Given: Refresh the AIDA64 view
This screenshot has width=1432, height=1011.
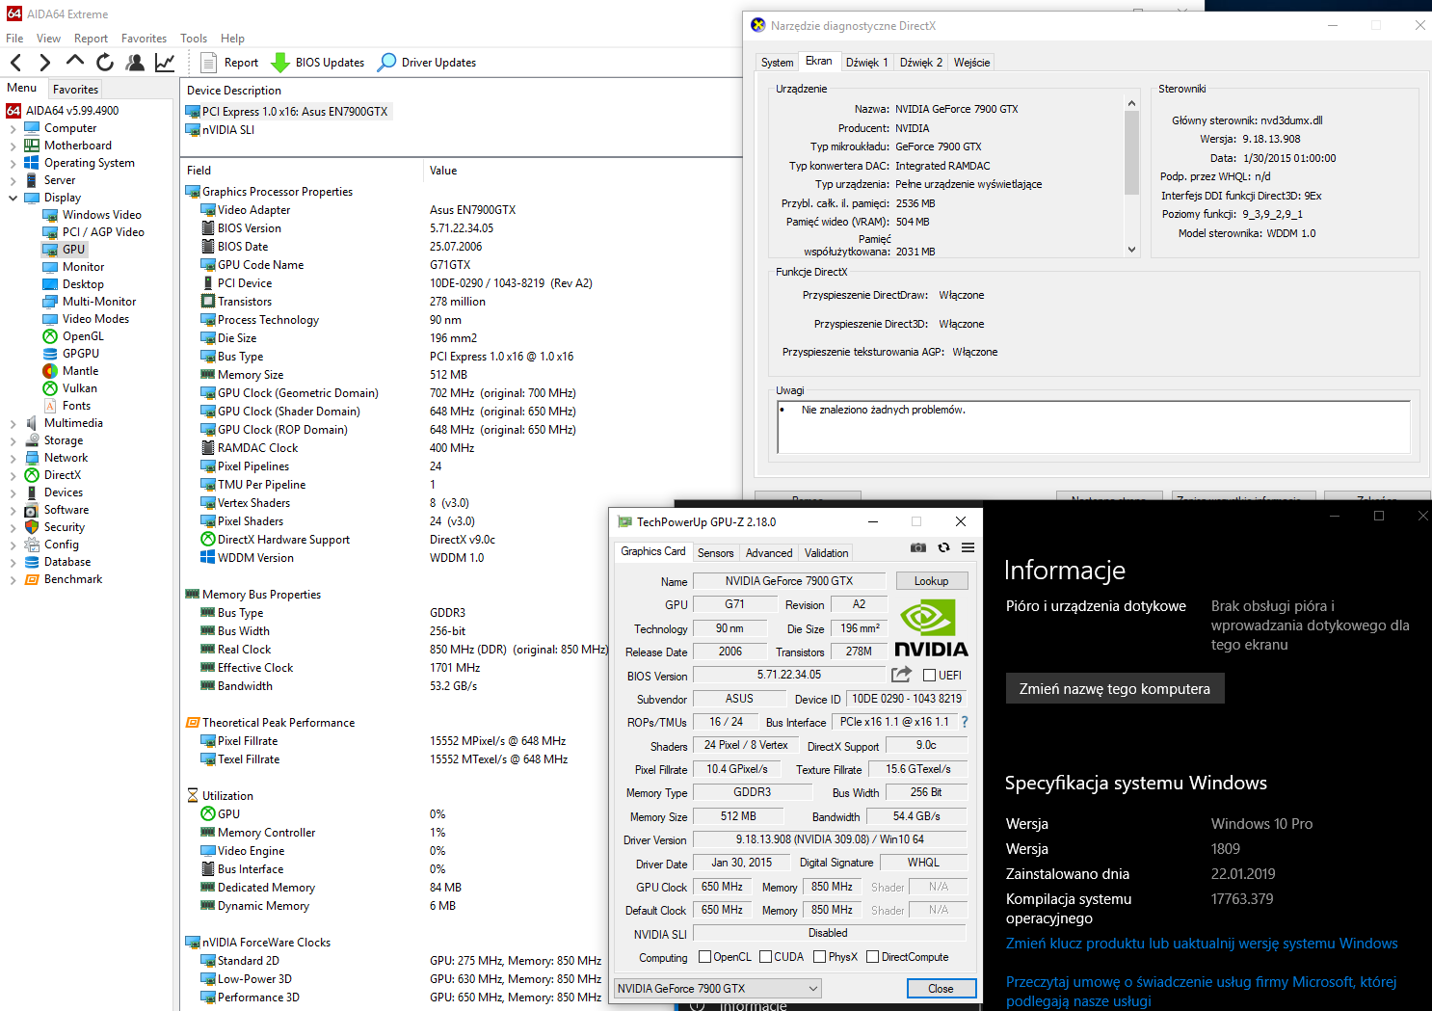Looking at the screenshot, I should click(105, 63).
